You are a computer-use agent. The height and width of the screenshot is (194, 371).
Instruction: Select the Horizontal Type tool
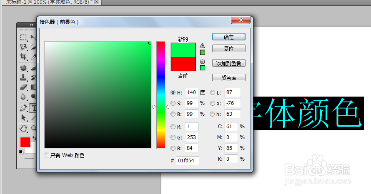click(34, 108)
